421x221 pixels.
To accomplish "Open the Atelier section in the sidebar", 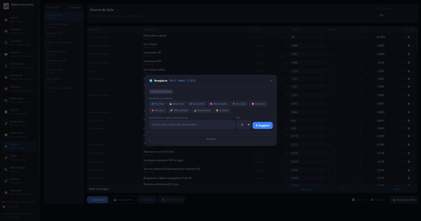I will pos(20,19).
